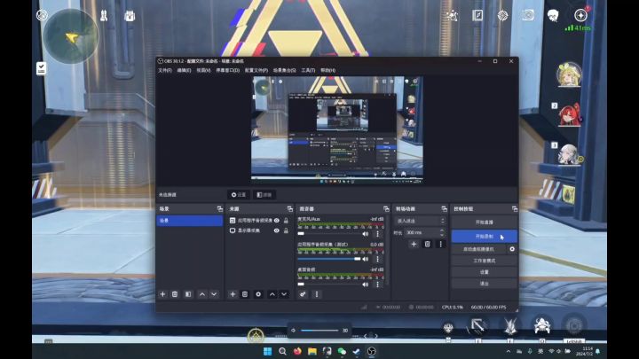Click the OBS icon in the taskbar
639x359 pixels.
371,351
